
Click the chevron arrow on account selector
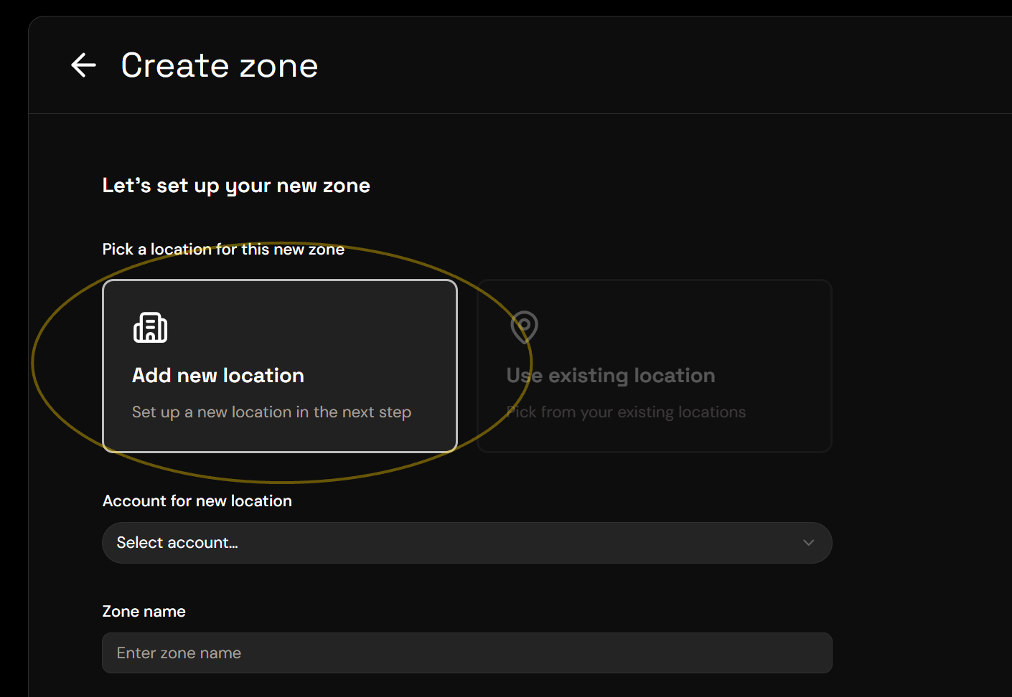(x=809, y=543)
